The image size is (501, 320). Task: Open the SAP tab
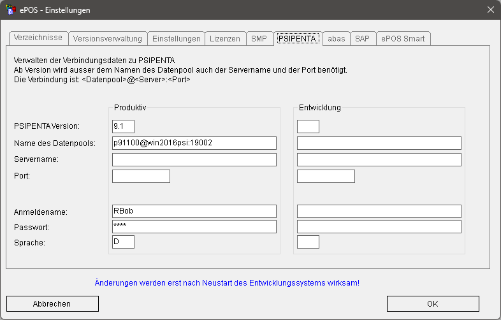point(362,39)
